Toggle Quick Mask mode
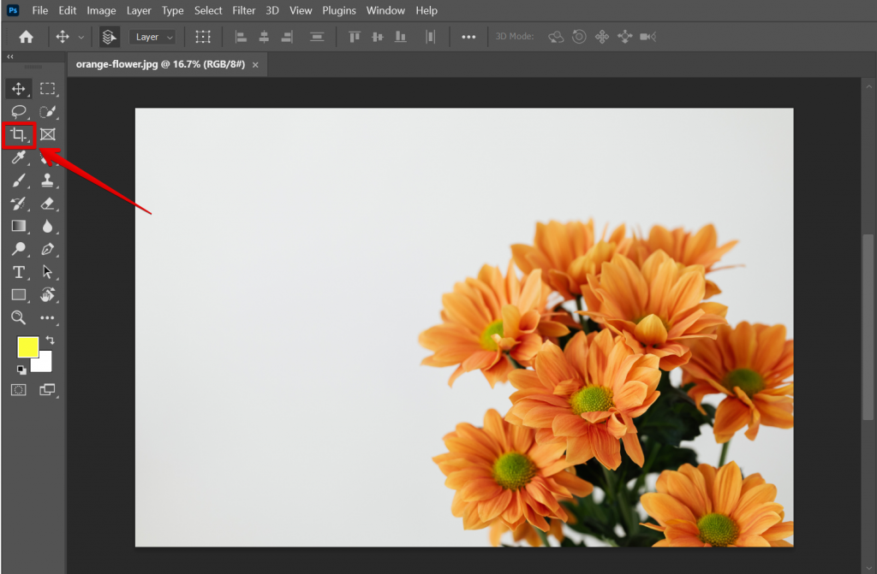 tap(18, 389)
